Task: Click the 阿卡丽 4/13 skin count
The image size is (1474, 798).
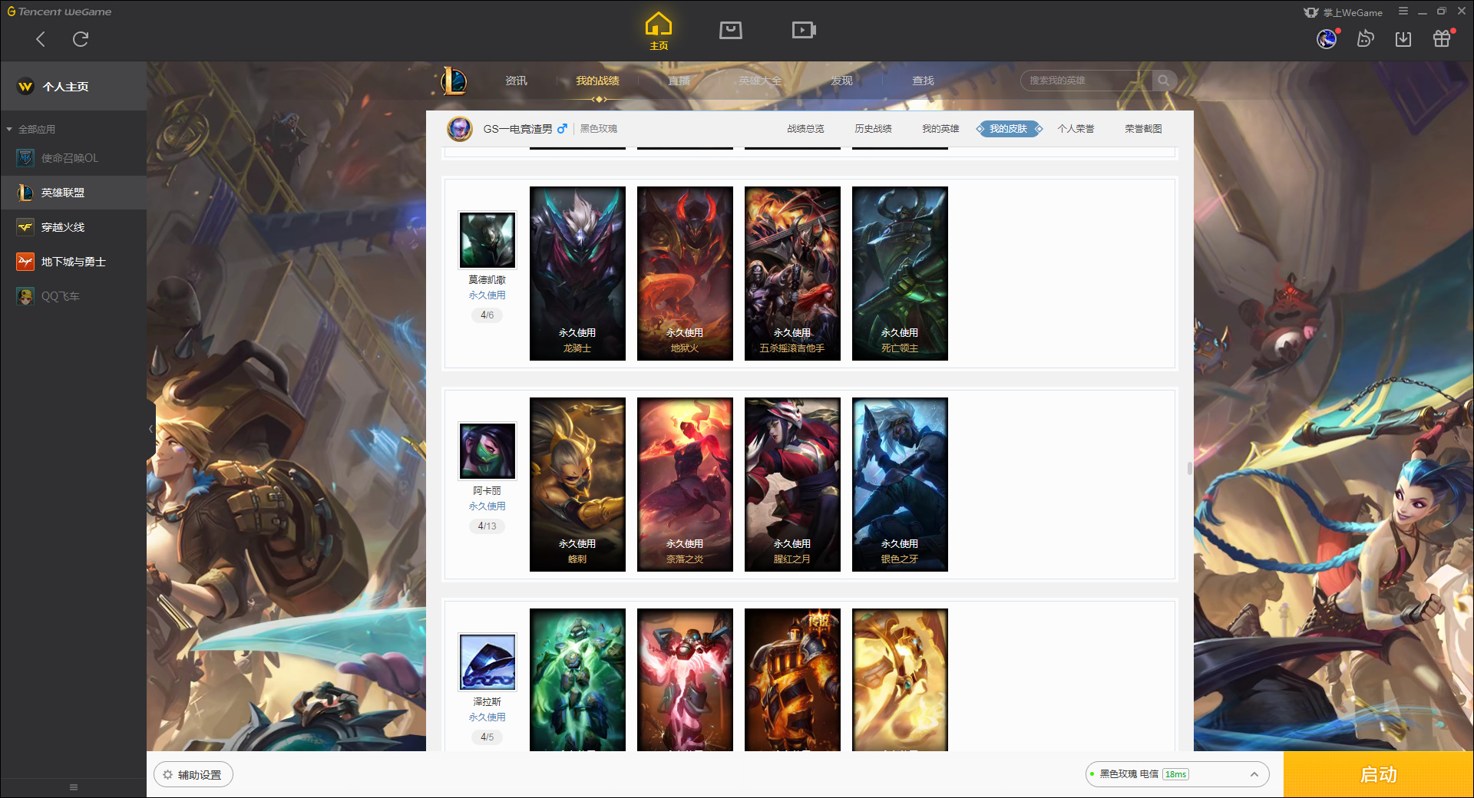Action: point(487,526)
